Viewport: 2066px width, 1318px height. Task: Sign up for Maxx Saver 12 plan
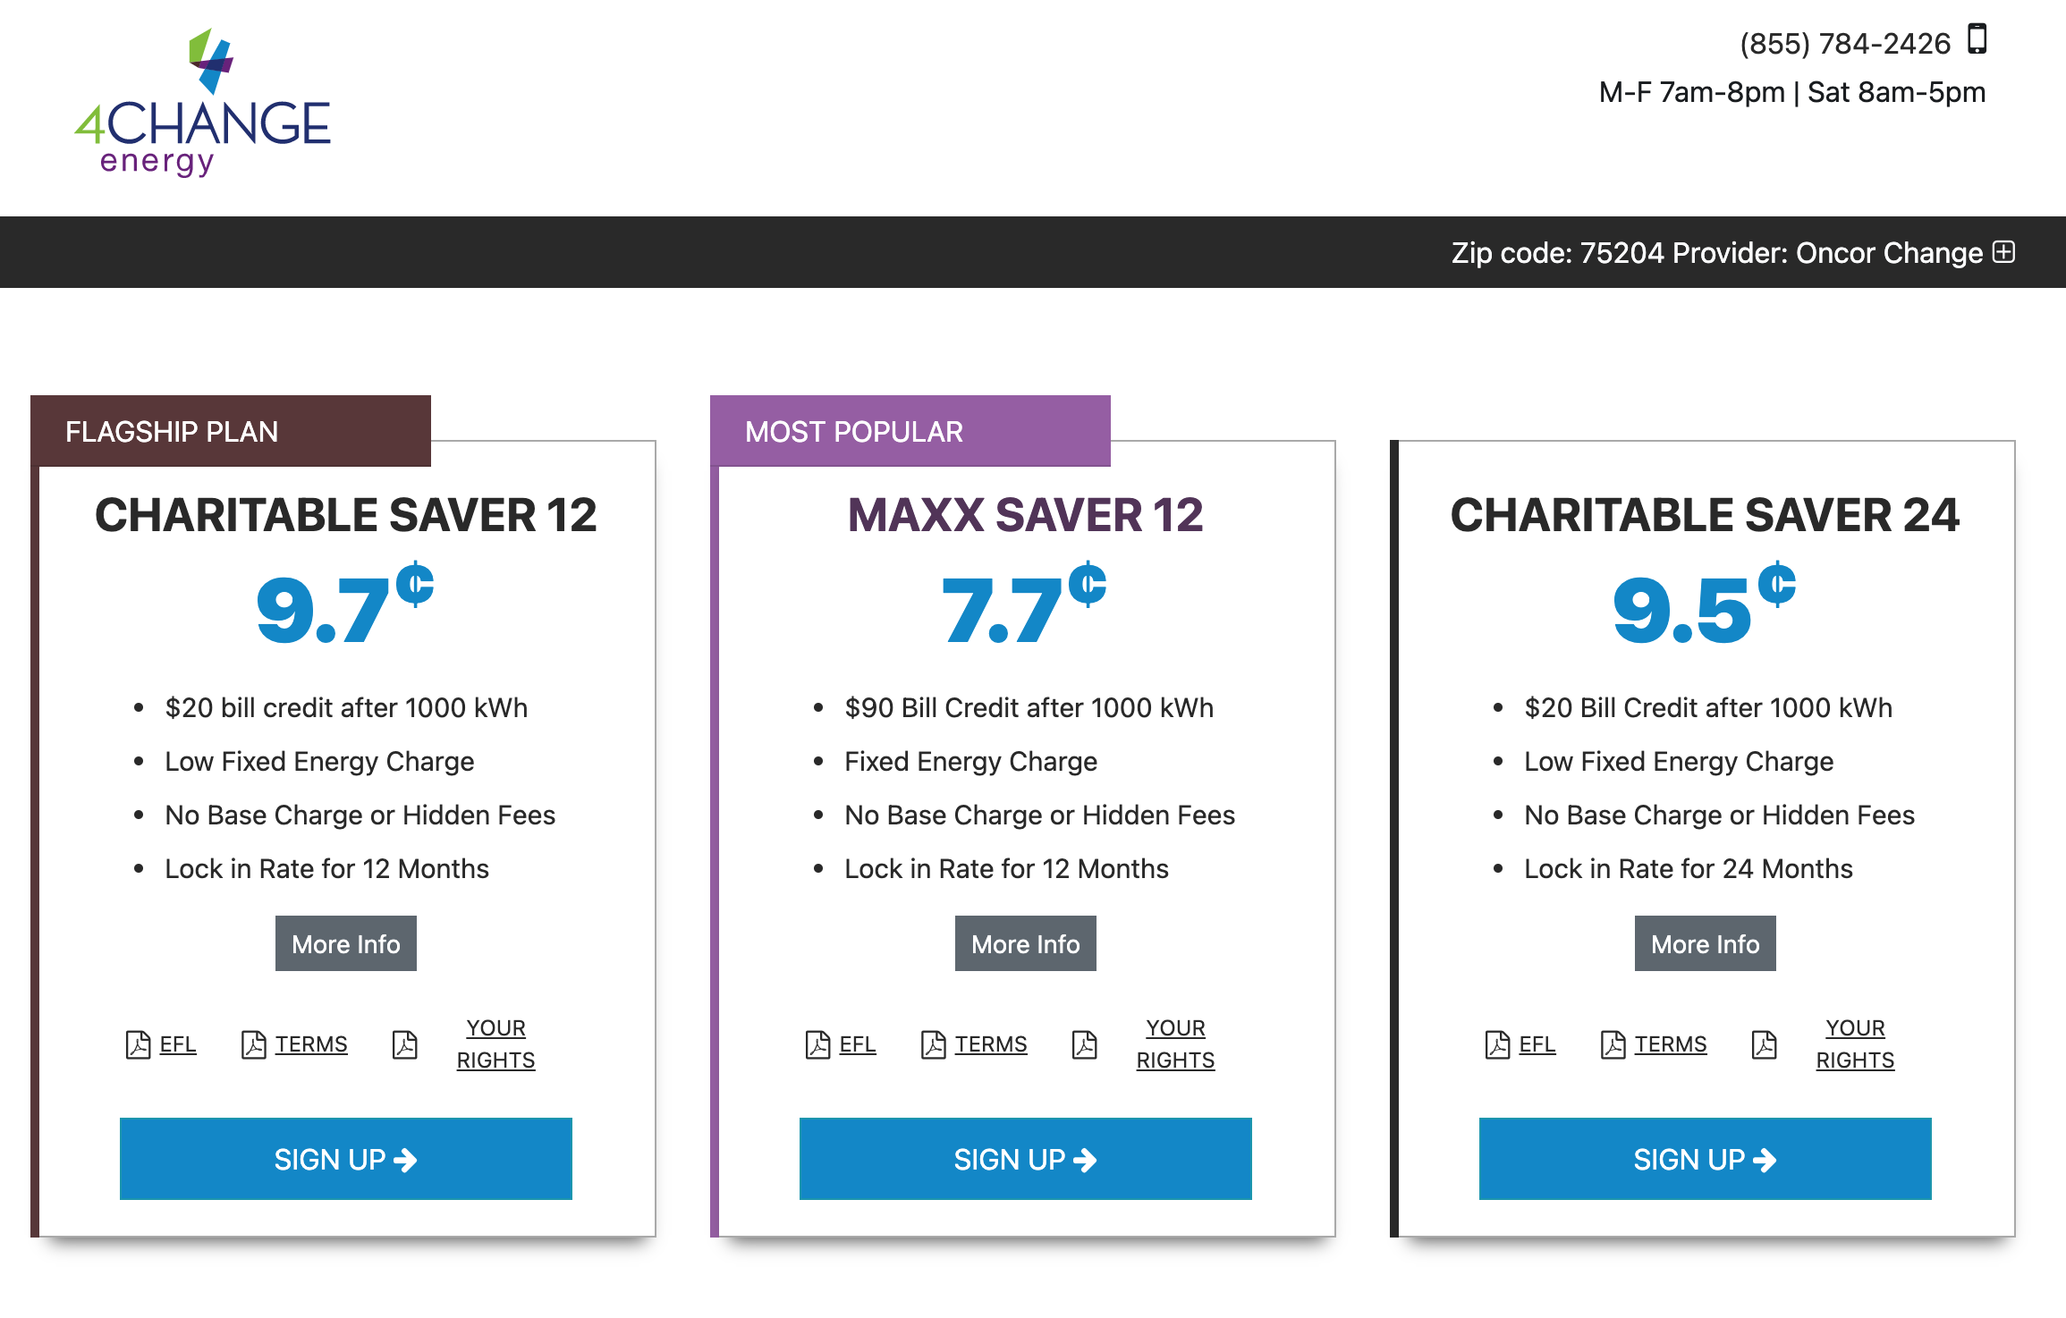tap(1025, 1159)
